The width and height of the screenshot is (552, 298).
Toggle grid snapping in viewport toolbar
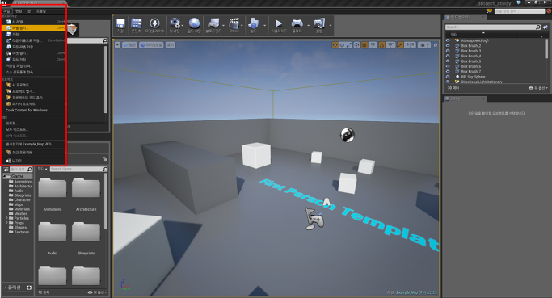point(364,45)
